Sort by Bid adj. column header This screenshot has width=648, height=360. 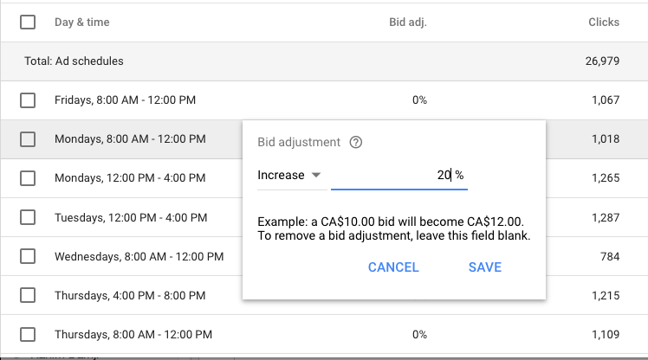pos(408,22)
